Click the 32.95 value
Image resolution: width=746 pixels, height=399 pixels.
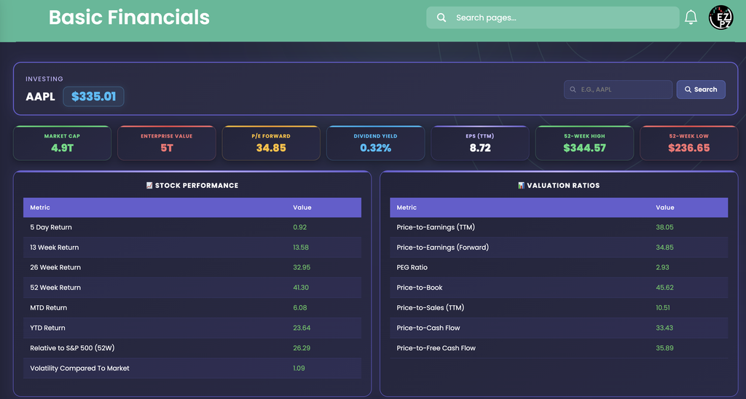[x=302, y=267]
